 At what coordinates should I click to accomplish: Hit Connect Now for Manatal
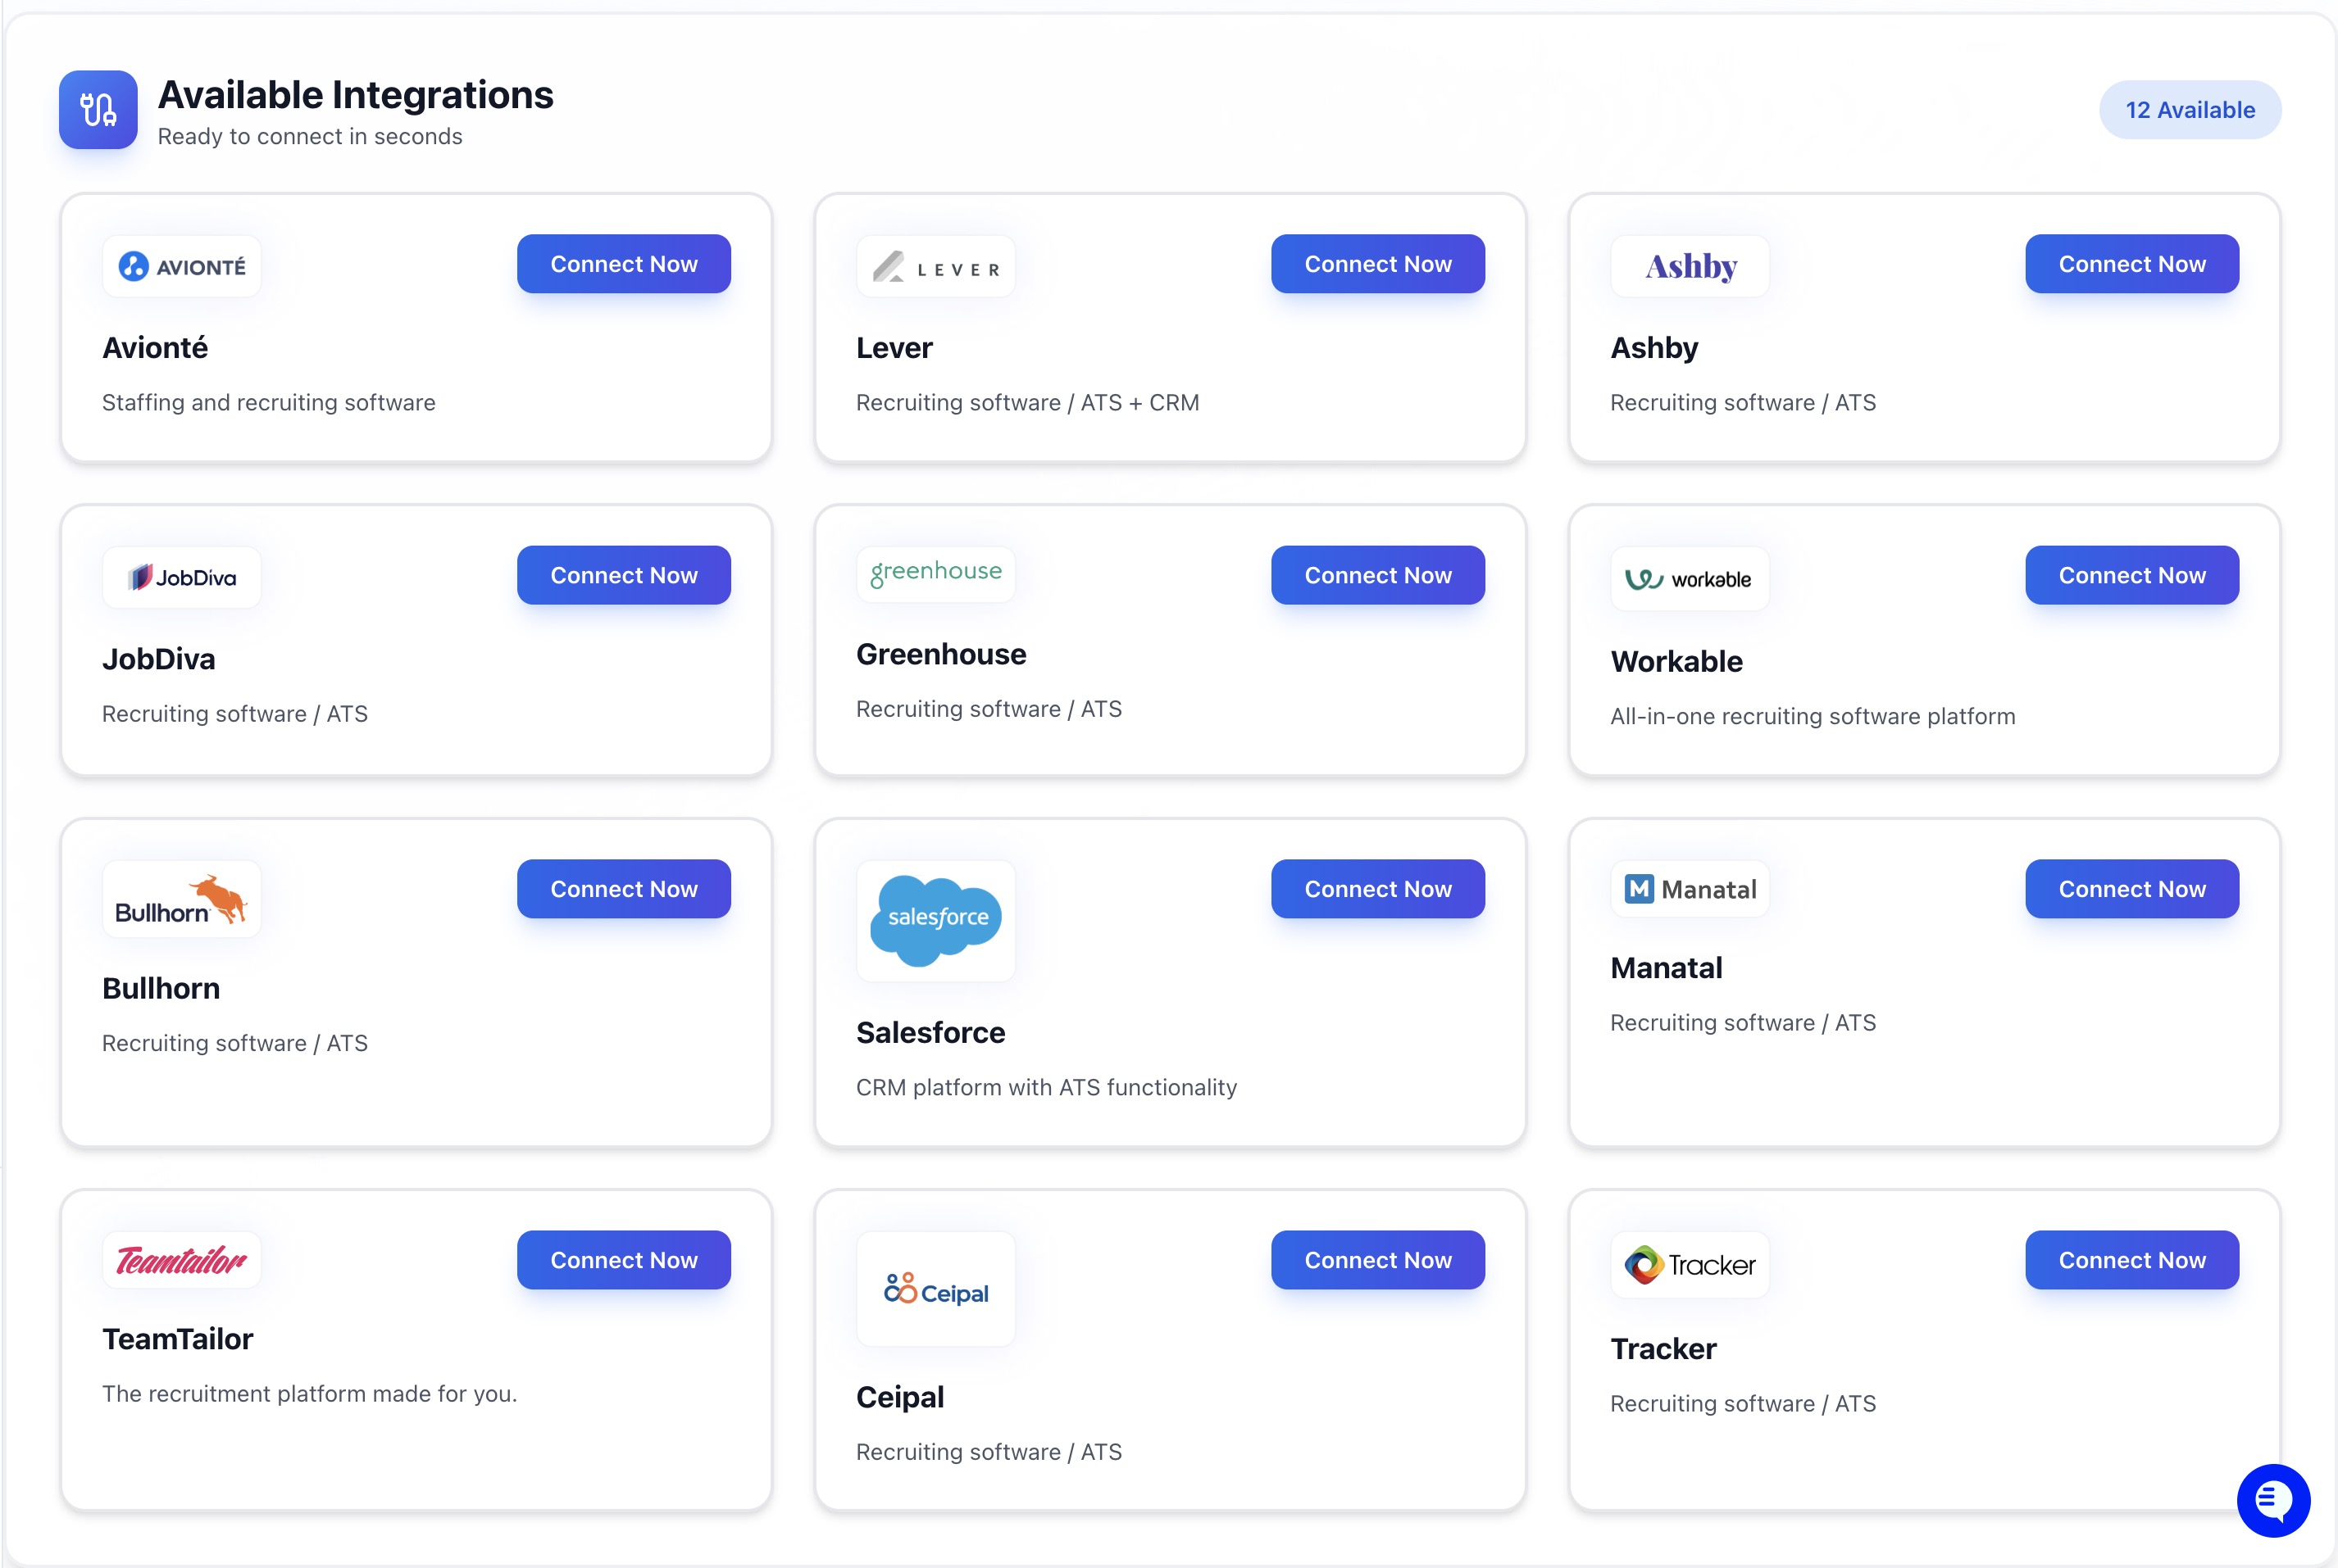click(x=2131, y=889)
